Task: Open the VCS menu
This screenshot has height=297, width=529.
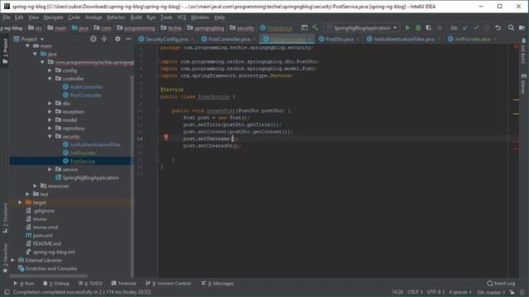Action: coord(182,17)
